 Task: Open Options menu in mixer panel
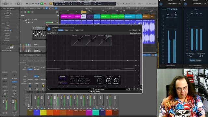coord(32,55)
